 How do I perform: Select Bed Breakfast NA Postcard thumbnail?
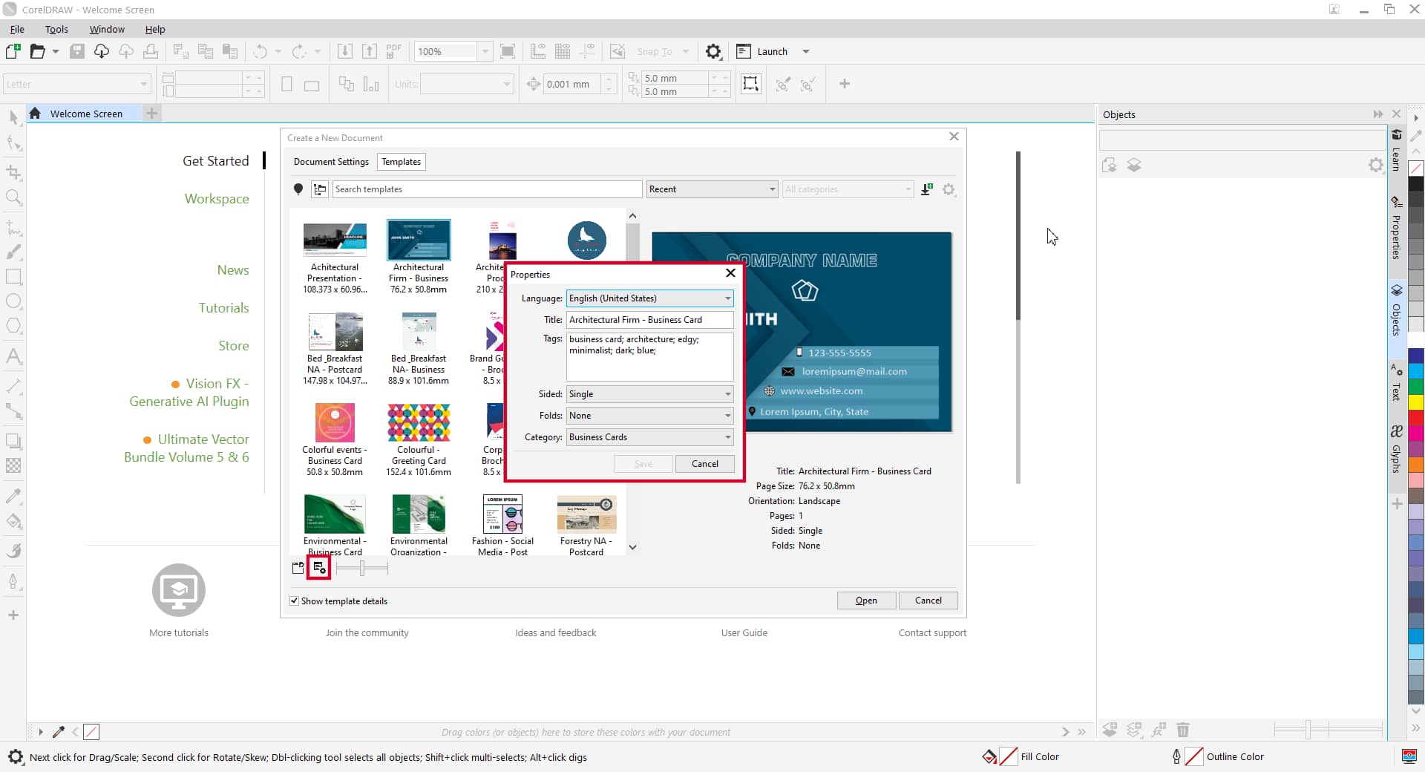pos(335,331)
